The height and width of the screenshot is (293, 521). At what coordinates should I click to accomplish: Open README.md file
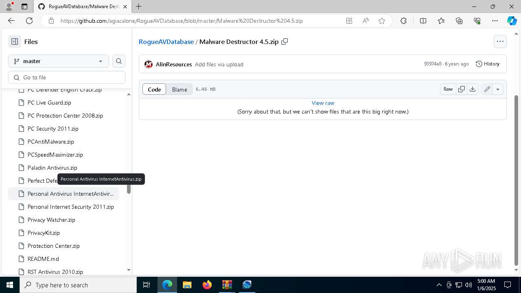pyautogui.click(x=63, y=259)
